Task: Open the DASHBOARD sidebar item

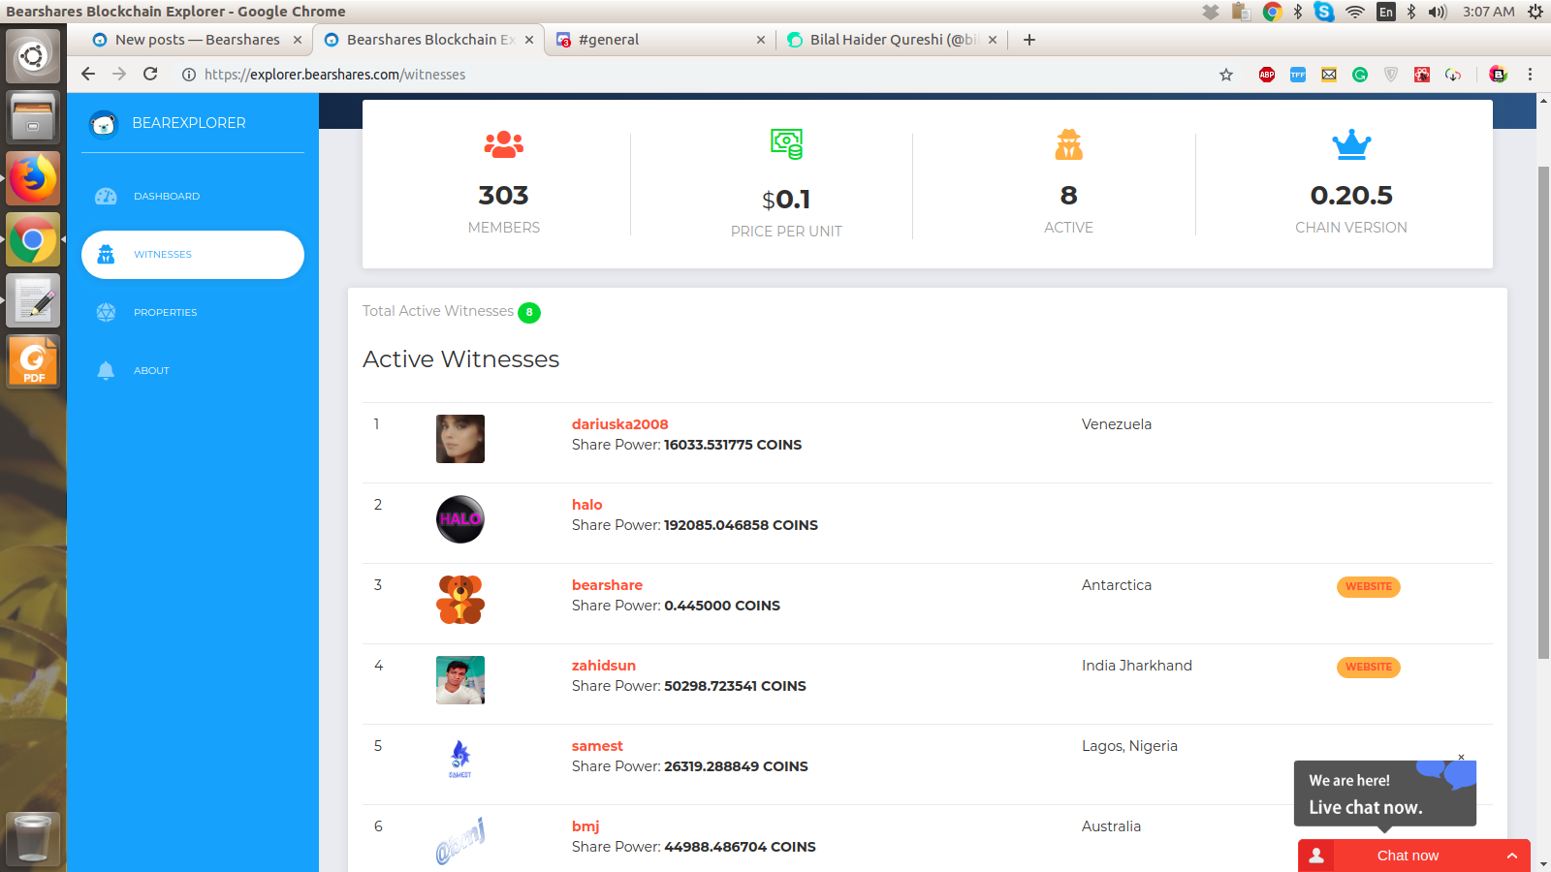Action: click(x=193, y=197)
